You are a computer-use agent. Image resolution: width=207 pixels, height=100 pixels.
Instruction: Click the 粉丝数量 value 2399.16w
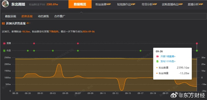[x=183, y=68]
